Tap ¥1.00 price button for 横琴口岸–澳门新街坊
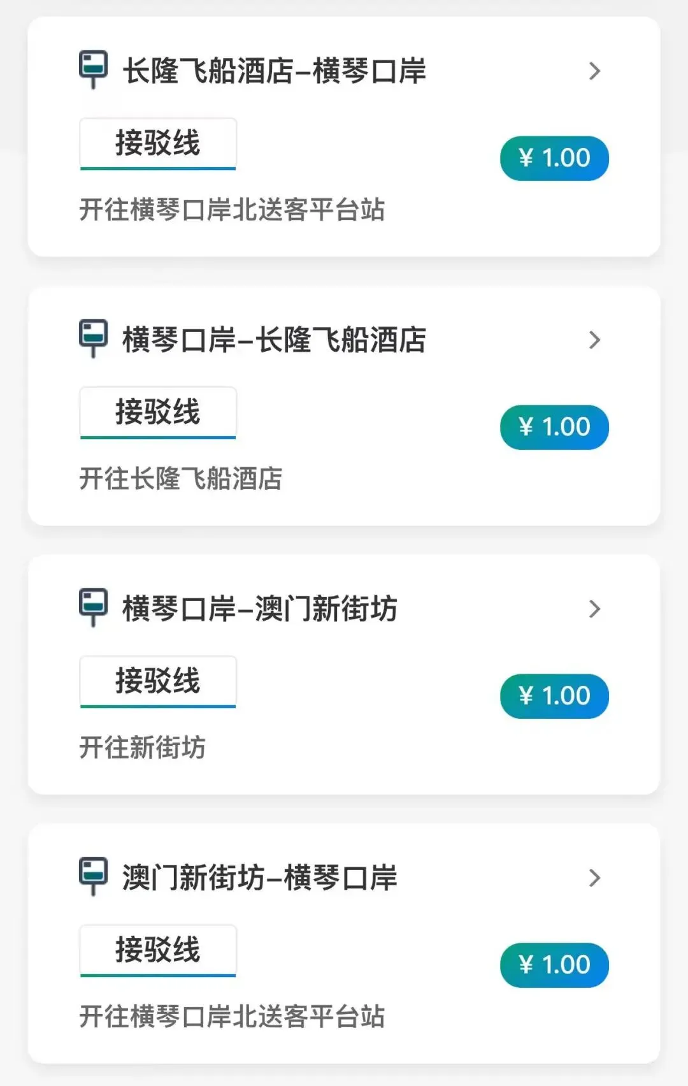The image size is (688, 1086). point(554,696)
